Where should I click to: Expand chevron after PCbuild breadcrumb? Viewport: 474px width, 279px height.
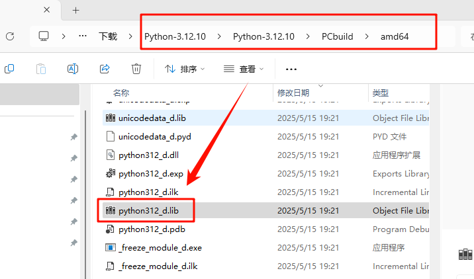(x=367, y=36)
